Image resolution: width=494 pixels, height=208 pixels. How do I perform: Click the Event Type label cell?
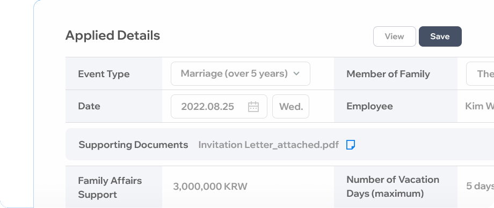[114, 73]
